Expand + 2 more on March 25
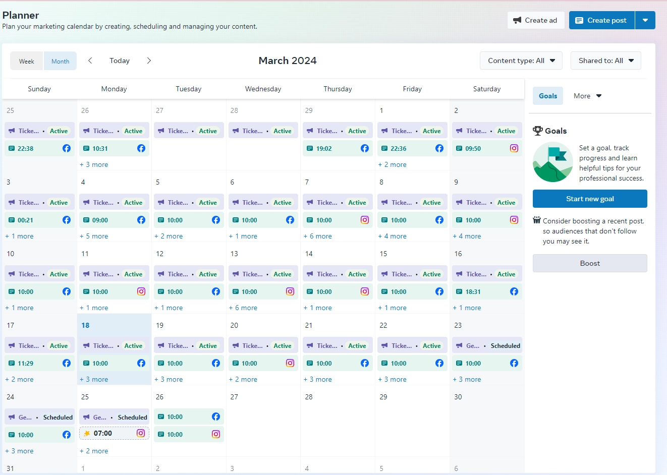The image size is (667, 475). [x=94, y=451]
